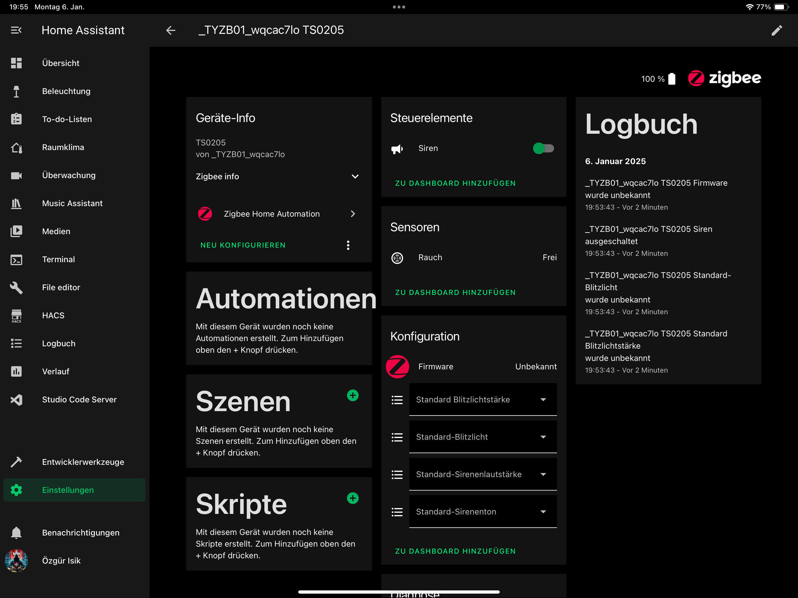Click the Siren megaphone icon

pyautogui.click(x=397, y=149)
